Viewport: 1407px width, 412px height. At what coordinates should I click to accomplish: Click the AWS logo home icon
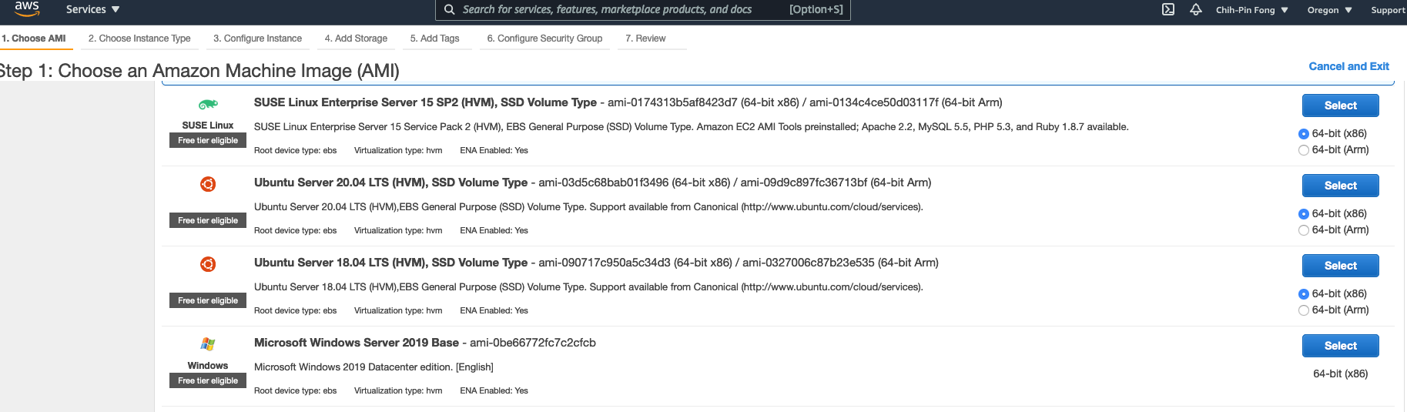pos(26,8)
